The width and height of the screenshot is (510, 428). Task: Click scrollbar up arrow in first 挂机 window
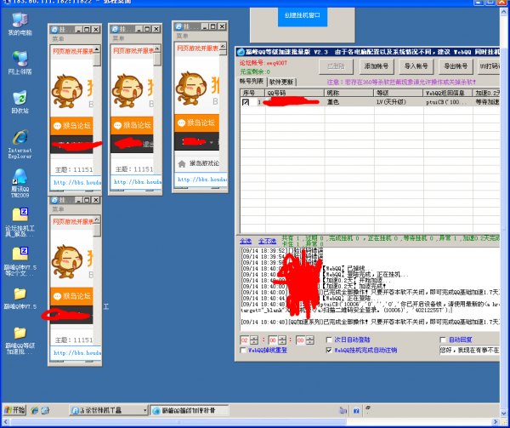97,49
